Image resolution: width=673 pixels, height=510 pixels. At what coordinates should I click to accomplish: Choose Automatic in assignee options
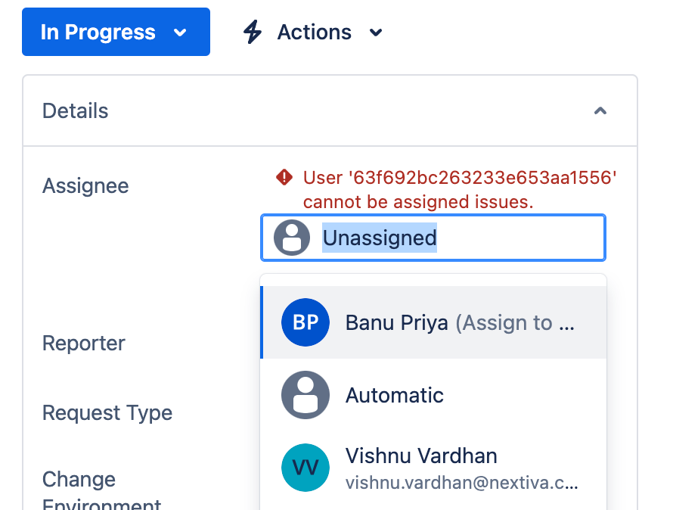tap(395, 395)
